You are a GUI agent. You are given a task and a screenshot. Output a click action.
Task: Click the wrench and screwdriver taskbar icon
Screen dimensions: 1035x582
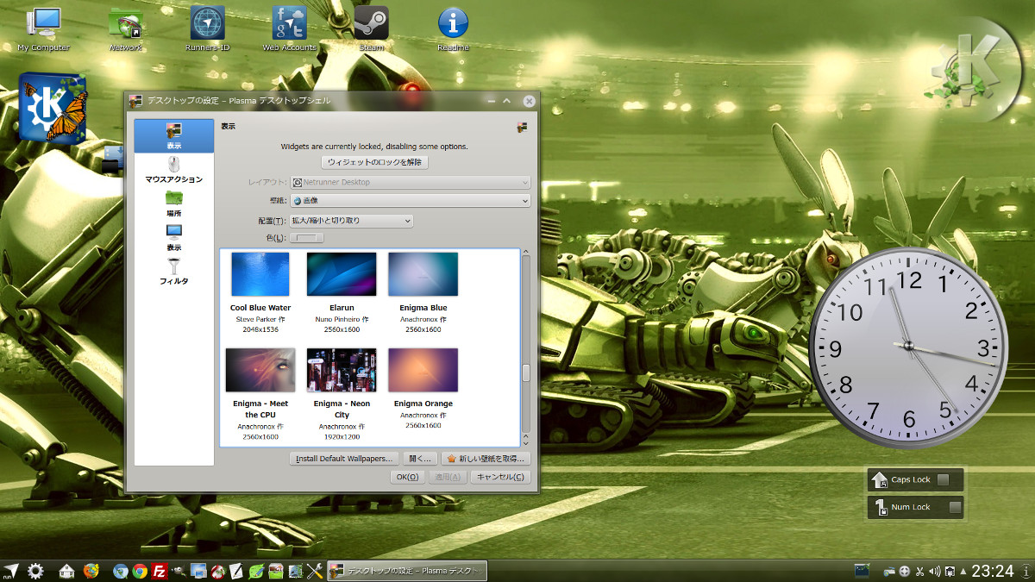pyautogui.click(x=315, y=571)
